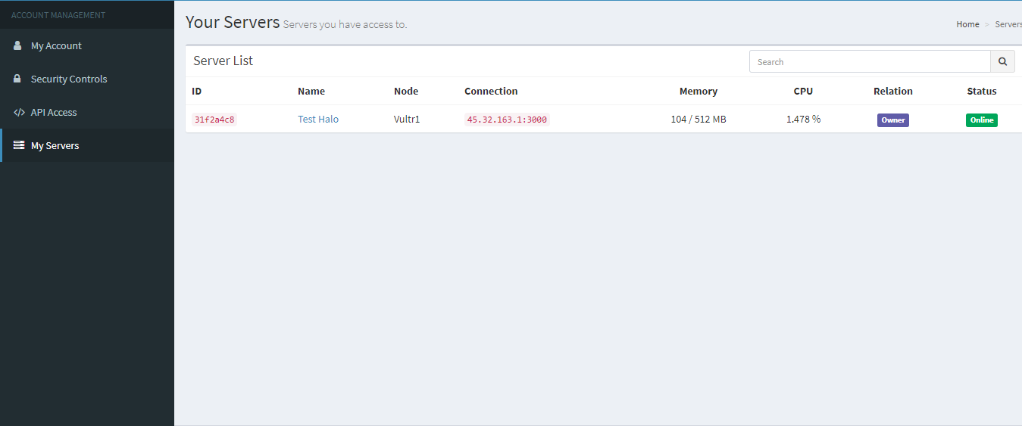Screen dimensions: 1022x426
Task: Click the code icon beside API Access
Action: 19,112
